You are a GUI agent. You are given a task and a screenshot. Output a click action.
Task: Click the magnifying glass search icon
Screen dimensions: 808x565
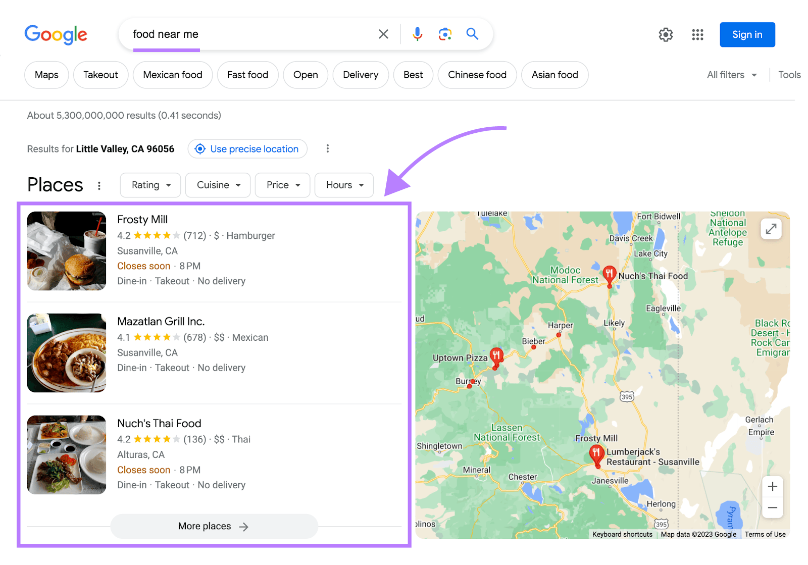(472, 34)
